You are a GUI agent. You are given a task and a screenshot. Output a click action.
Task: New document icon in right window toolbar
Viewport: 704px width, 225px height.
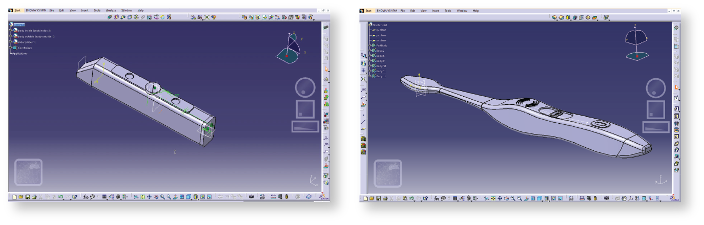tap(365, 198)
